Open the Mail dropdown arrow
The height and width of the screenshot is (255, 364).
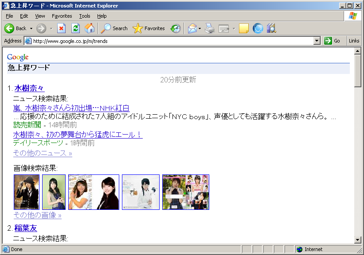(x=200, y=28)
